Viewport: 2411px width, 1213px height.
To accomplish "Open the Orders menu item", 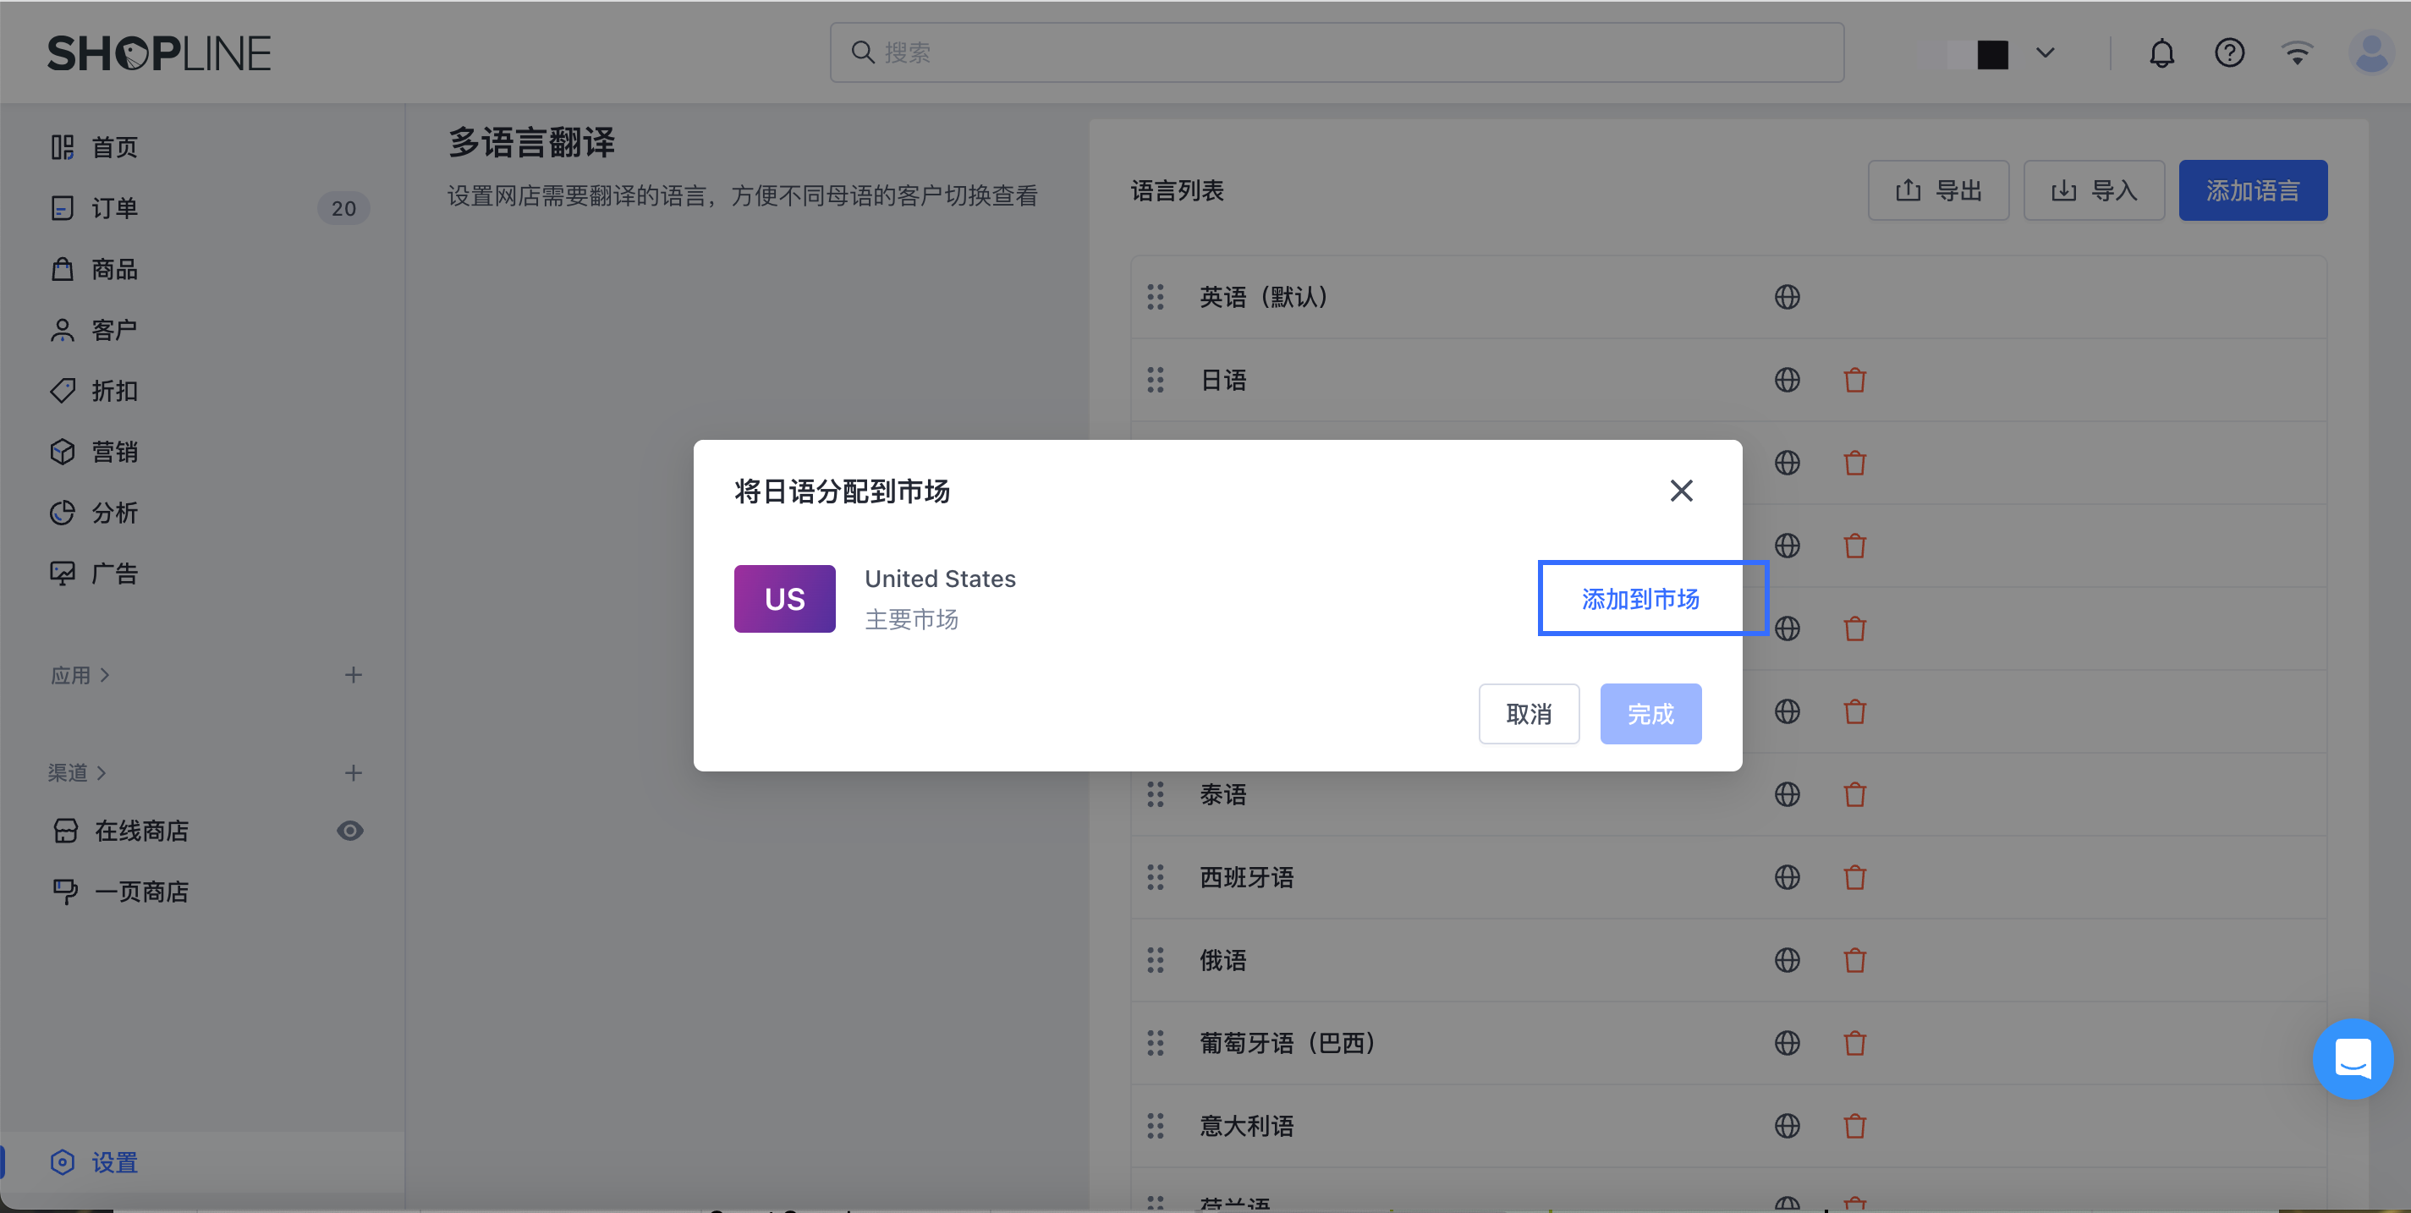I will click(114, 208).
